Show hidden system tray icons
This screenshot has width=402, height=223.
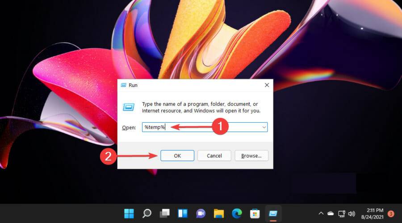[x=321, y=214]
